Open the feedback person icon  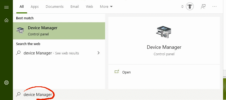(203, 7)
